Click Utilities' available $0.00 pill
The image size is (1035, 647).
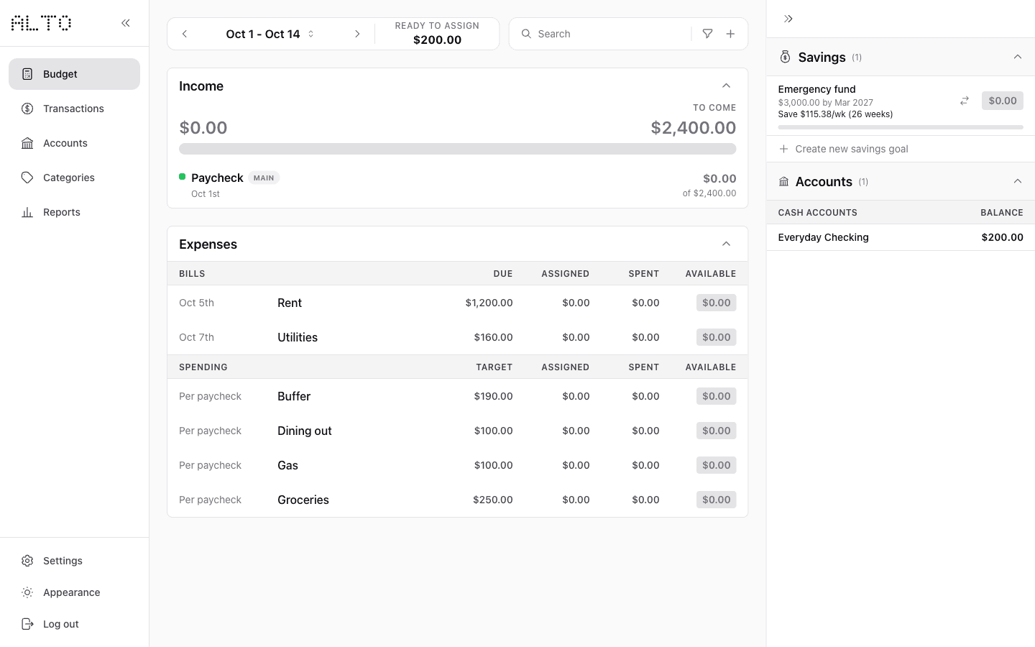pos(716,337)
